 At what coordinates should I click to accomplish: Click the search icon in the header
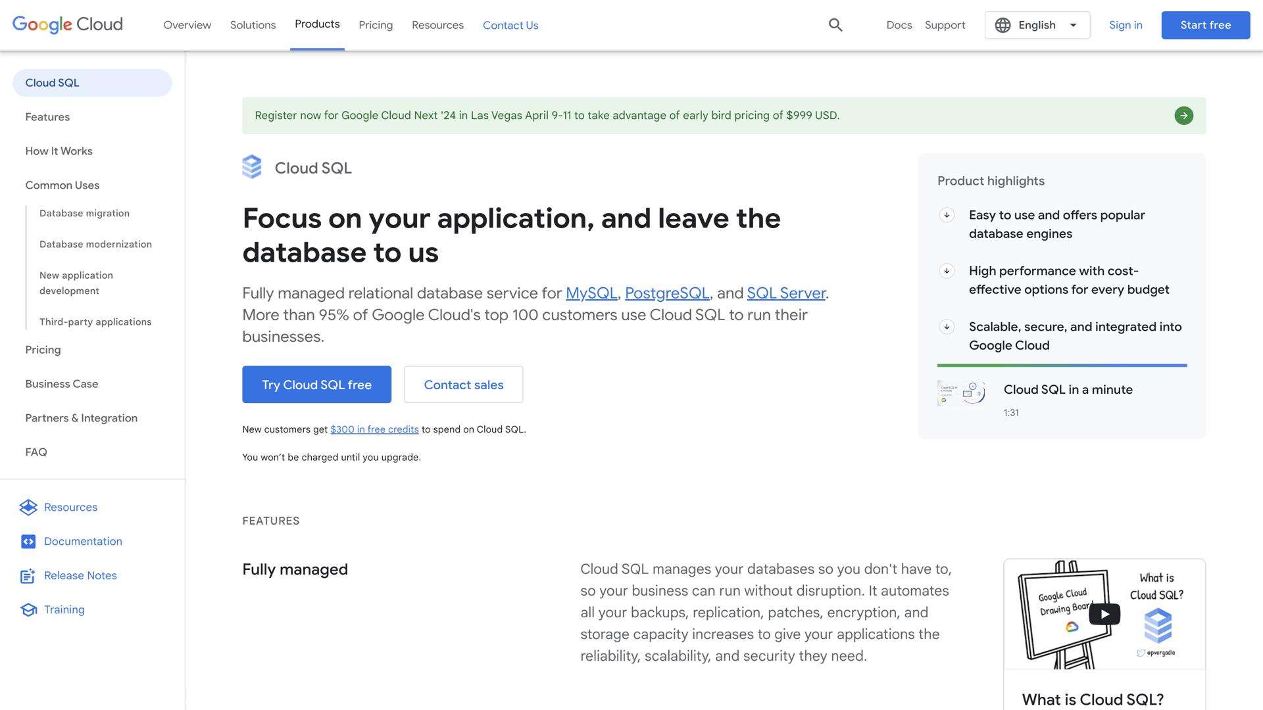click(x=835, y=25)
